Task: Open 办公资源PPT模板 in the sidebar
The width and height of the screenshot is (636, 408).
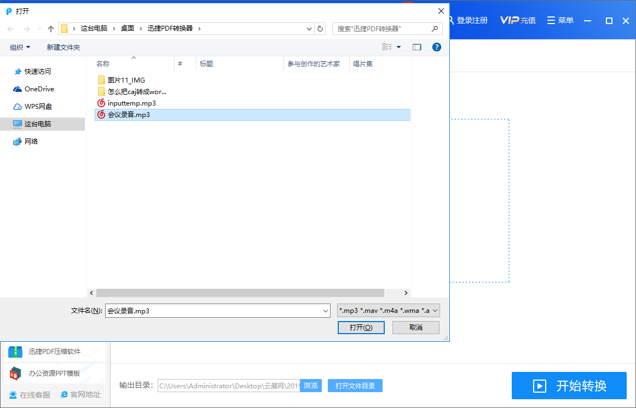Action: pos(55,373)
